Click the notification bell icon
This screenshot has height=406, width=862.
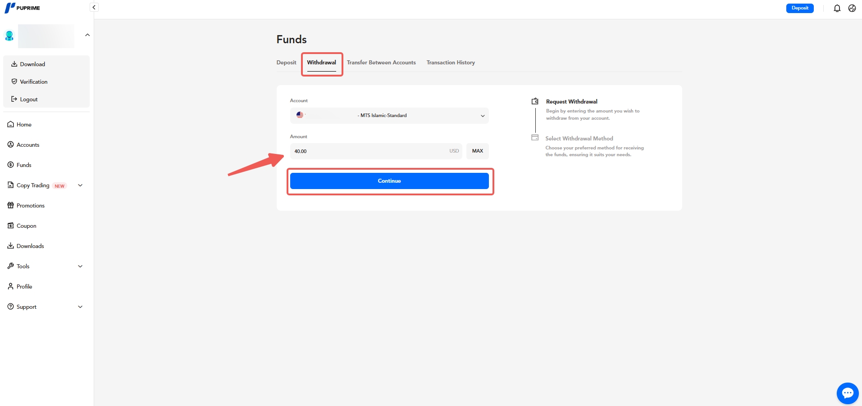837,8
